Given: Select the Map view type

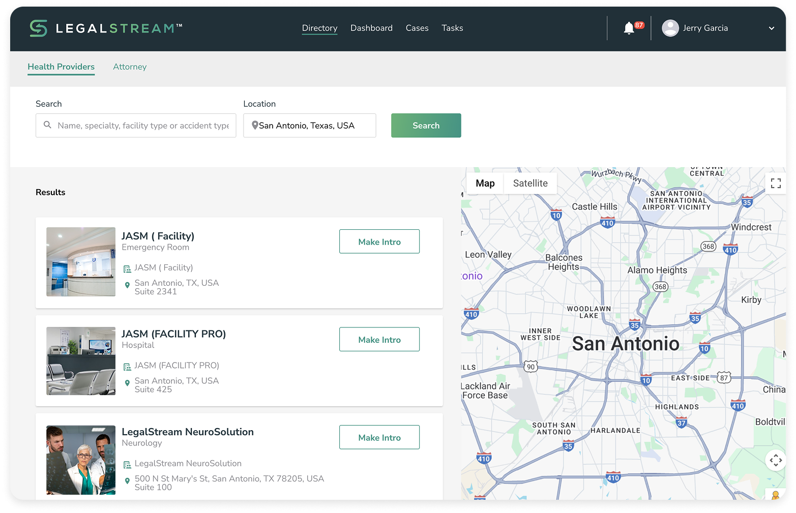Looking at the screenshot, I should pos(485,184).
